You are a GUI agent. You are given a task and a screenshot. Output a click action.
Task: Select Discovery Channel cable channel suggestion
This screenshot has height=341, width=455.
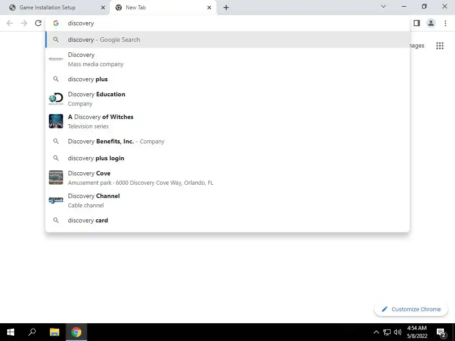pyautogui.click(x=227, y=200)
